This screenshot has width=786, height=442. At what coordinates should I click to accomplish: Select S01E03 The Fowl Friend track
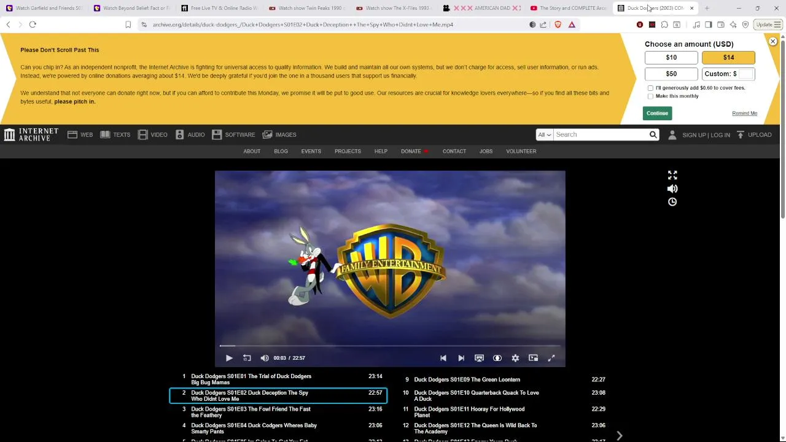(278, 412)
